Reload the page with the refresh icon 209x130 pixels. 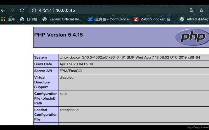tap(22, 10)
